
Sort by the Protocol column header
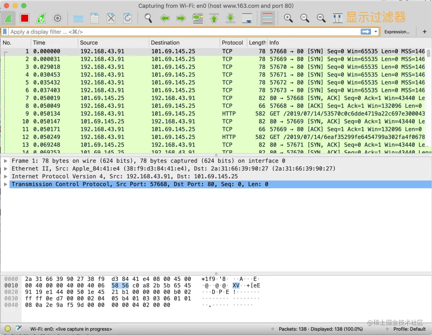click(x=233, y=43)
